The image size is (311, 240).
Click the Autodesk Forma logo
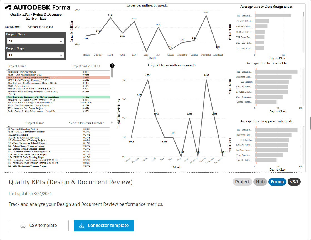[x=37, y=7]
